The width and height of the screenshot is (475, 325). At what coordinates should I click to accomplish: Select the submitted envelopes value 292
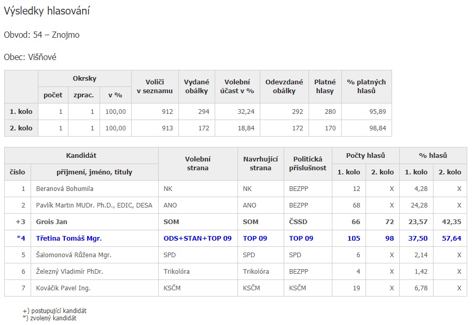click(x=298, y=112)
